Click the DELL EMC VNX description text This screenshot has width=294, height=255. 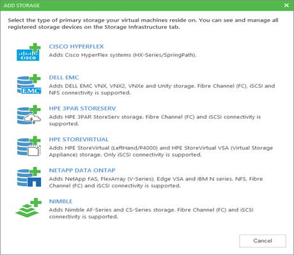(x=162, y=89)
